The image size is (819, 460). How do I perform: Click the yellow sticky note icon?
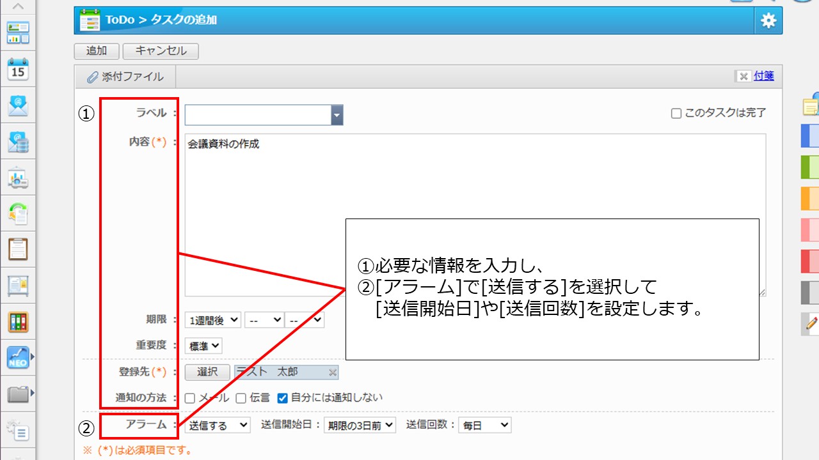[x=811, y=105]
